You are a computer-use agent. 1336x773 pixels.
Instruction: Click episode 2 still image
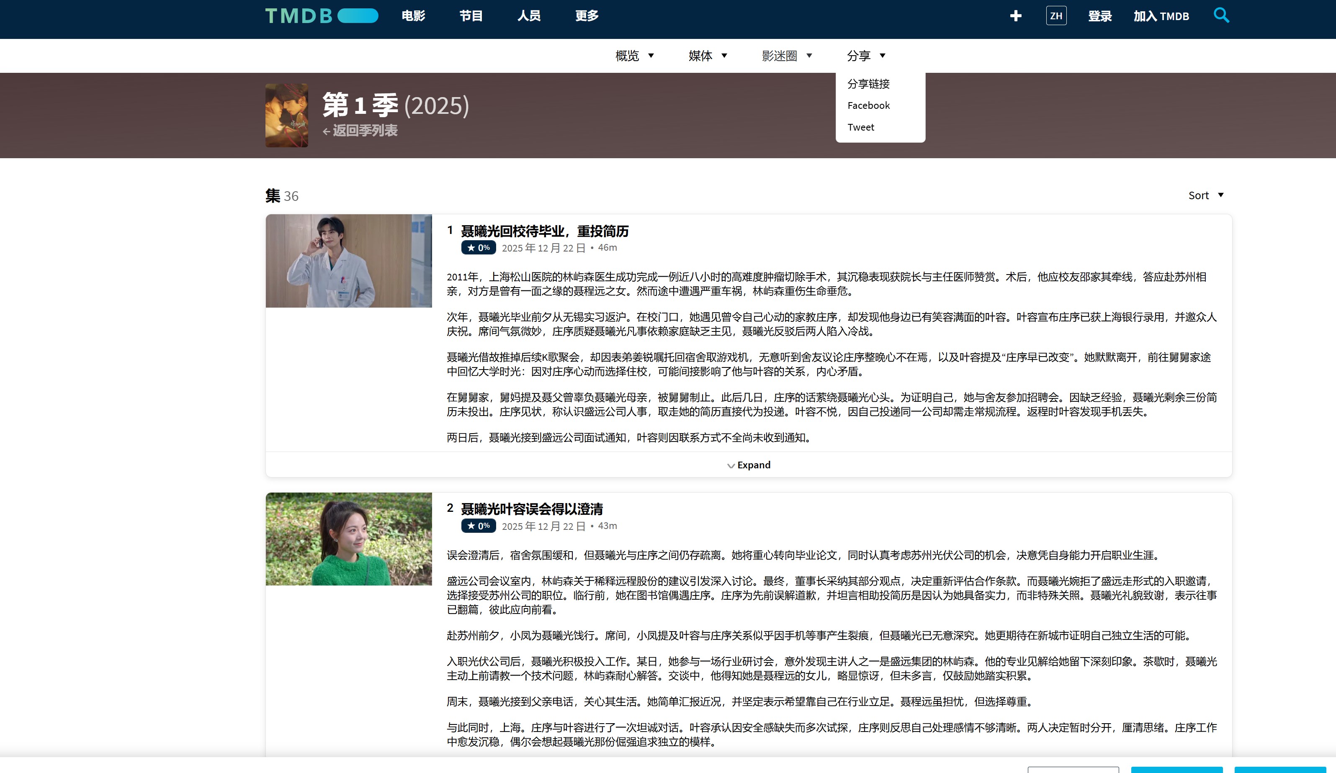(348, 539)
